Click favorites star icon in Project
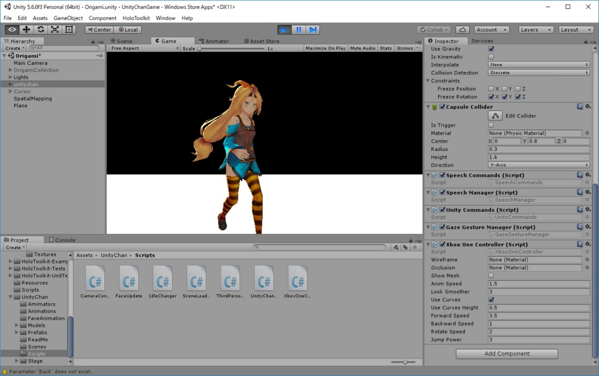The width and height of the screenshot is (599, 376). tap(415, 247)
